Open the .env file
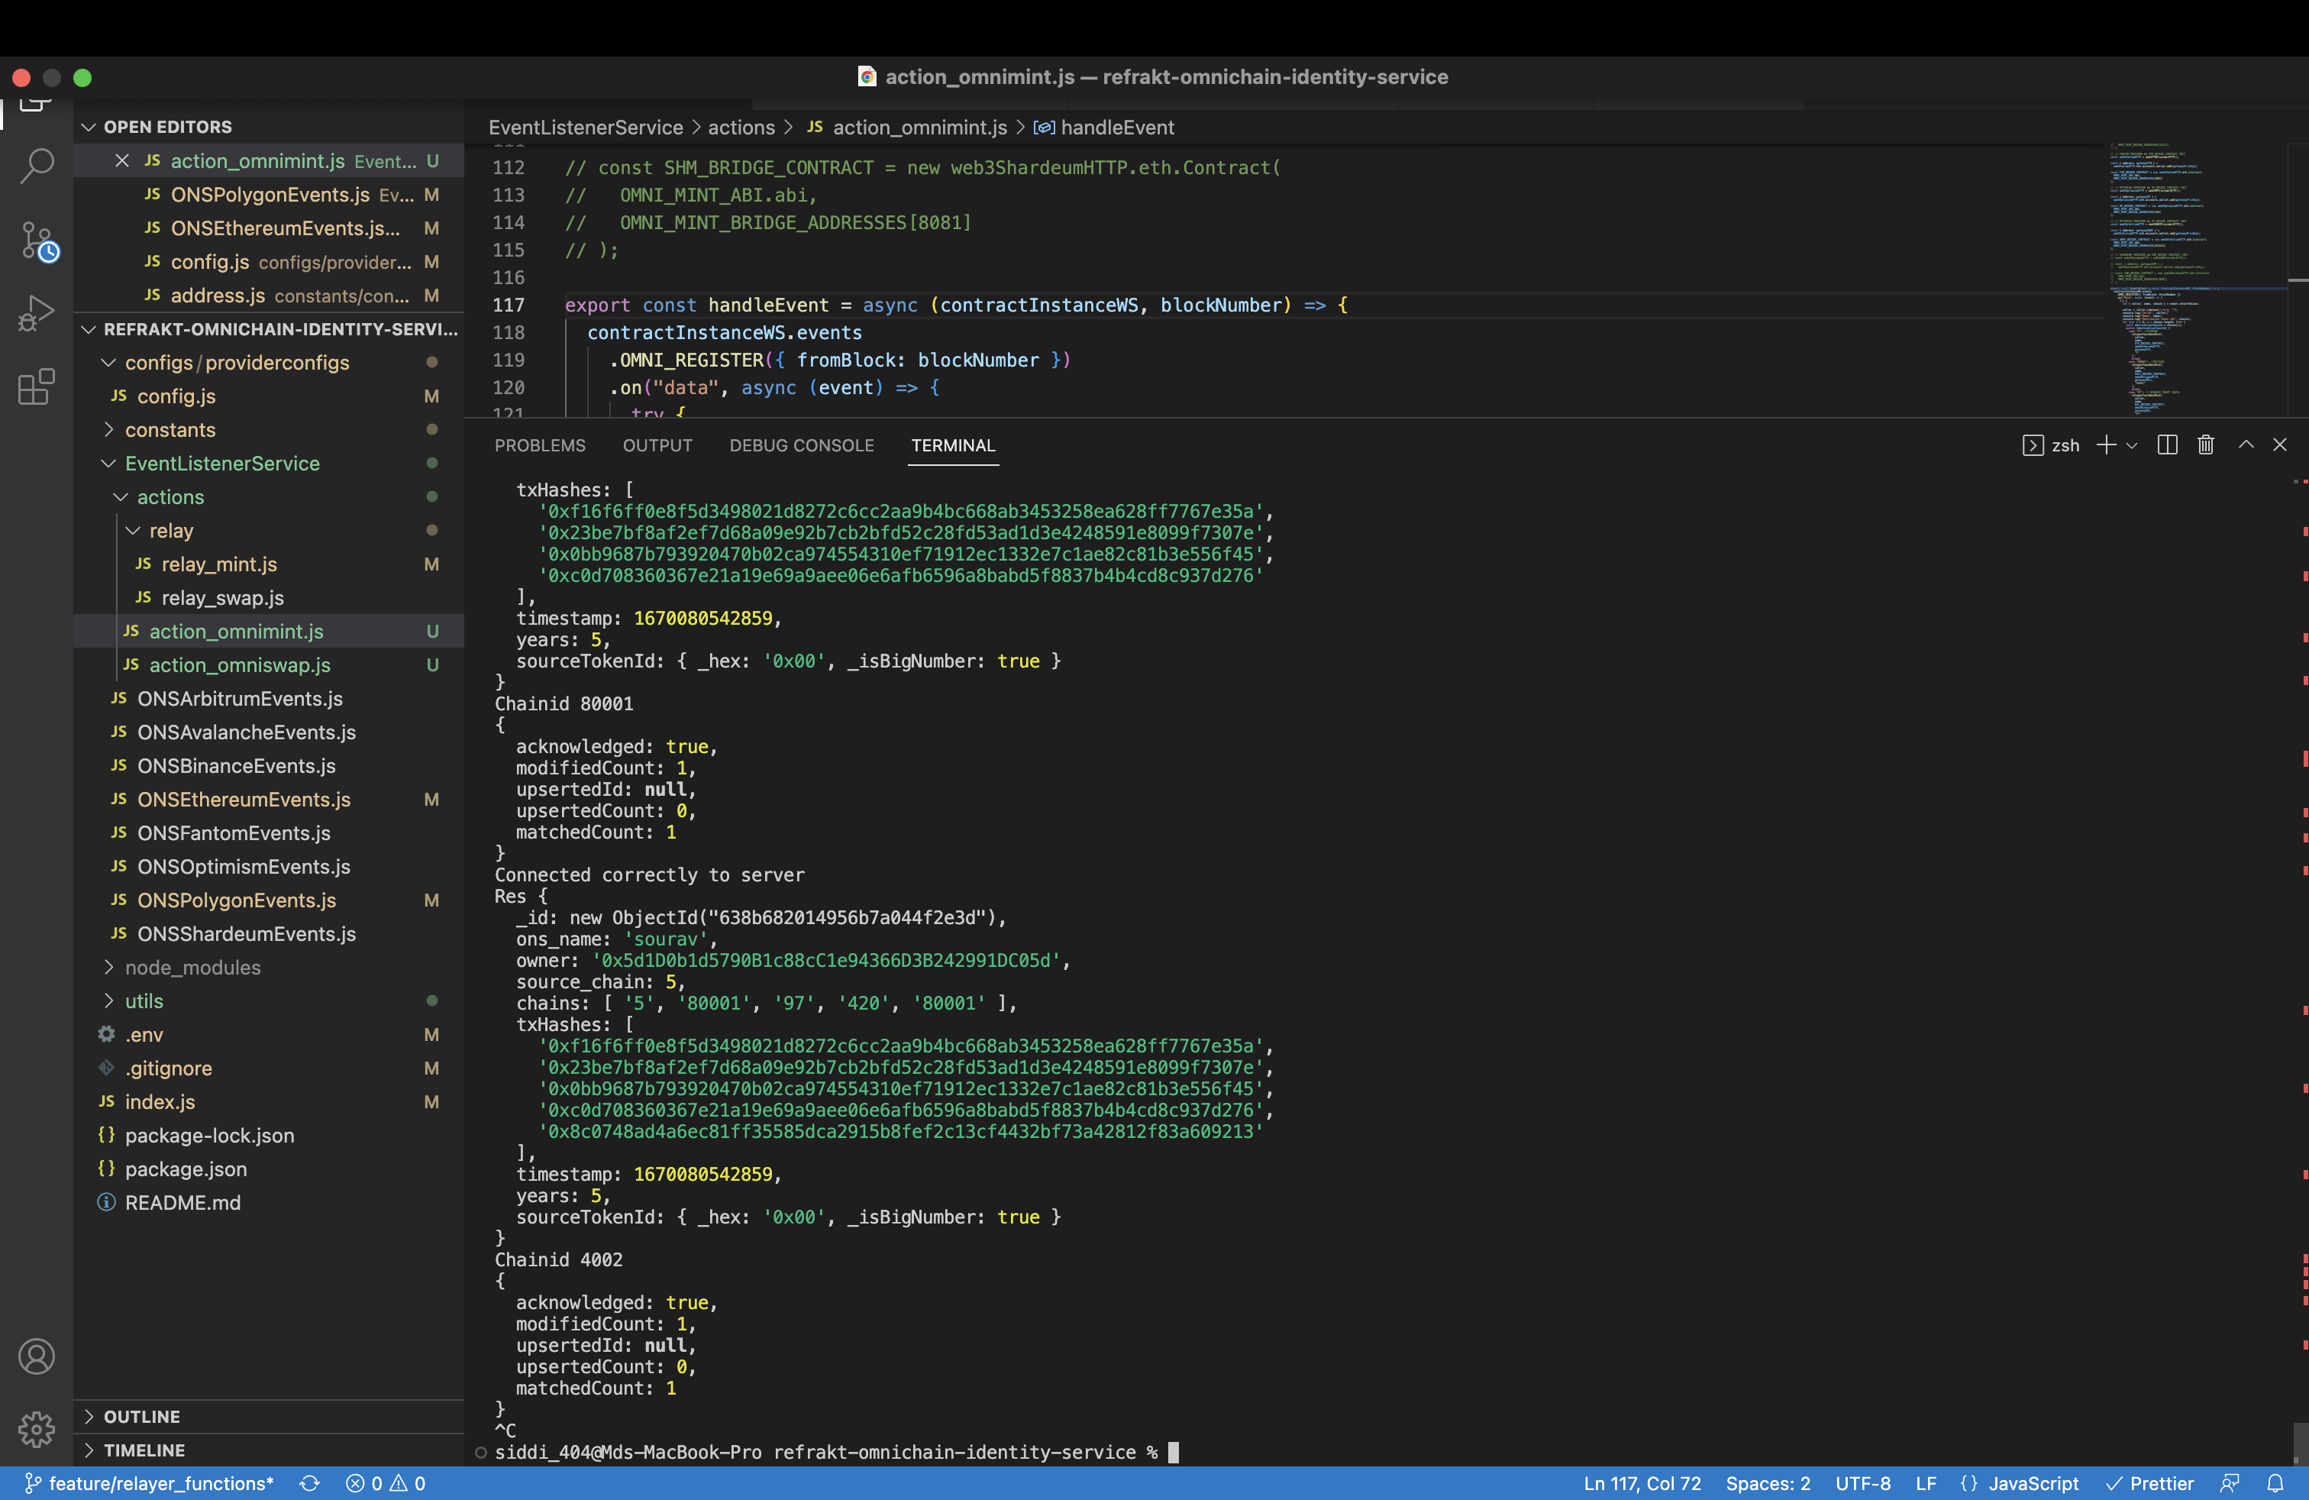 [268, 1035]
